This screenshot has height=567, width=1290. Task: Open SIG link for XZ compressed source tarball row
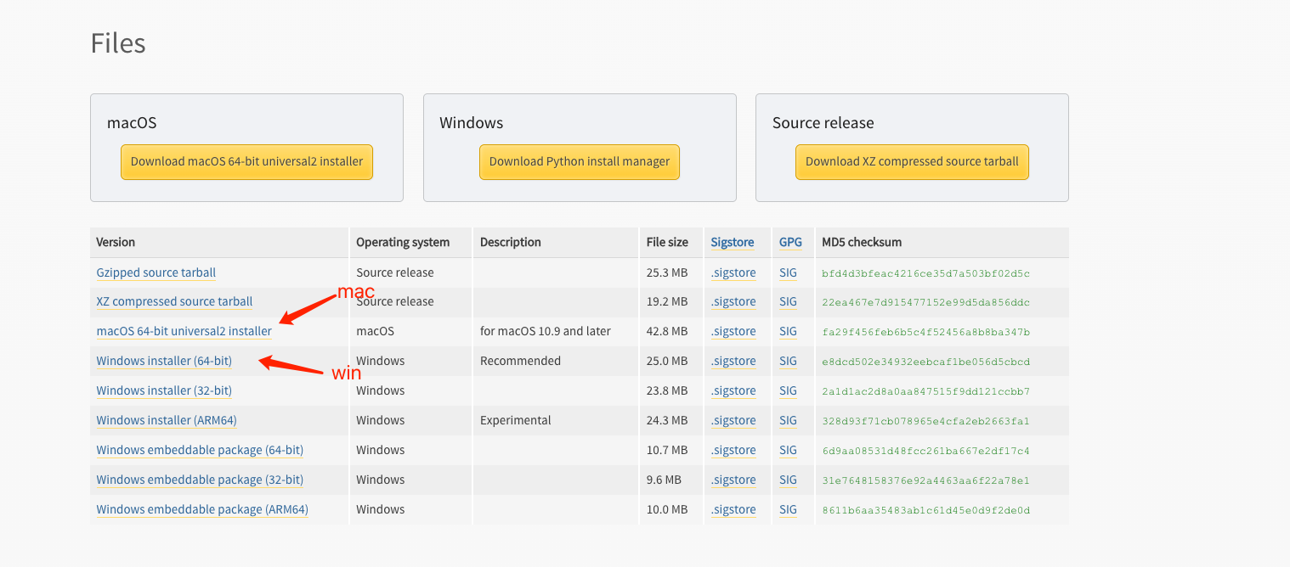788,301
